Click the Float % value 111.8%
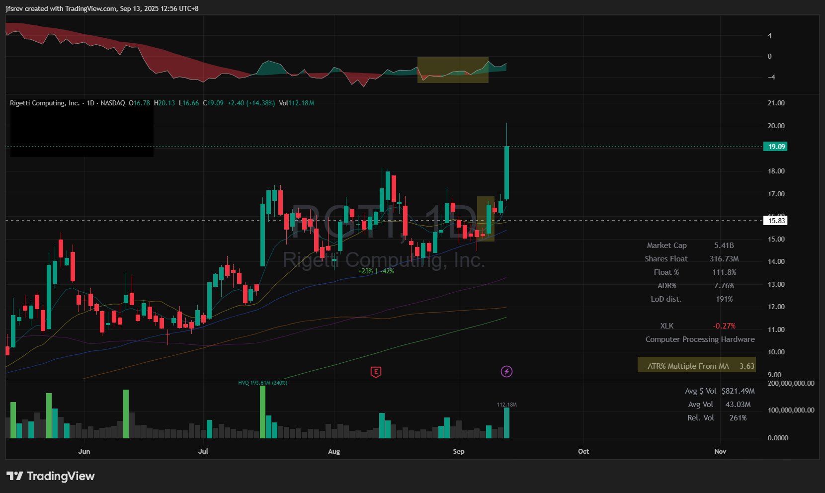This screenshot has width=825, height=493. tap(724, 272)
